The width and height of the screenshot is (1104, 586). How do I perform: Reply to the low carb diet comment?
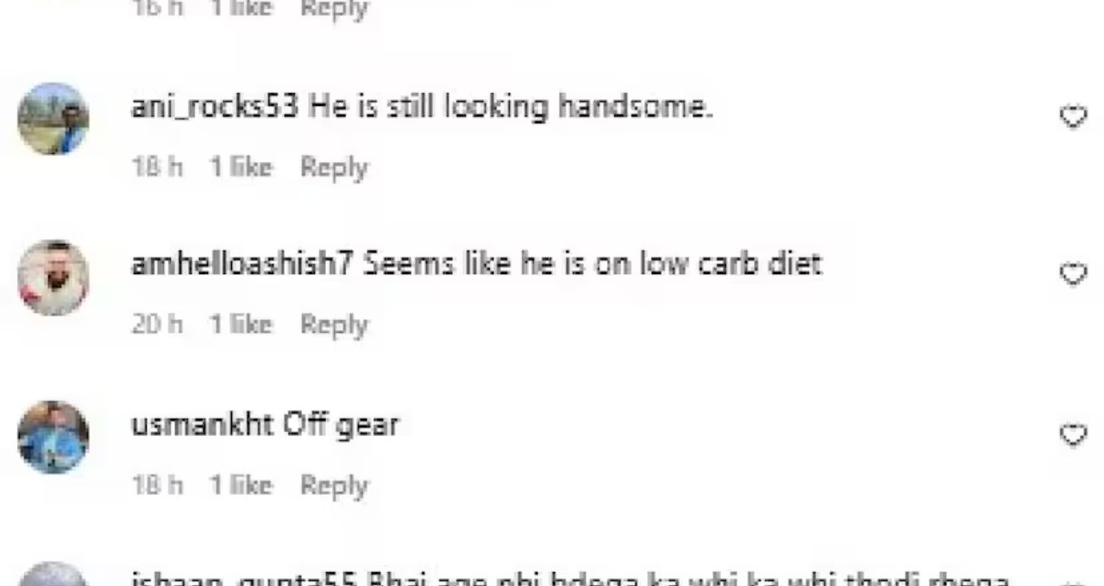(334, 325)
